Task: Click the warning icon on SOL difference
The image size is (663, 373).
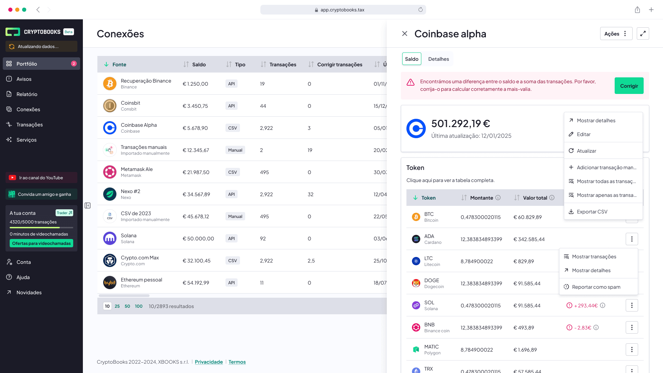Action: pos(569,305)
